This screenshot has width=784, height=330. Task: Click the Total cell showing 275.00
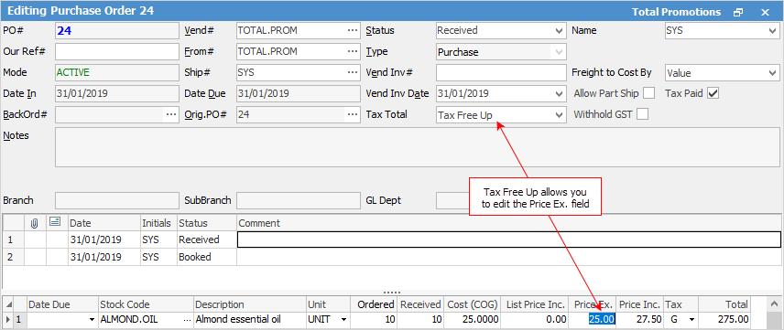tap(724, 320)
